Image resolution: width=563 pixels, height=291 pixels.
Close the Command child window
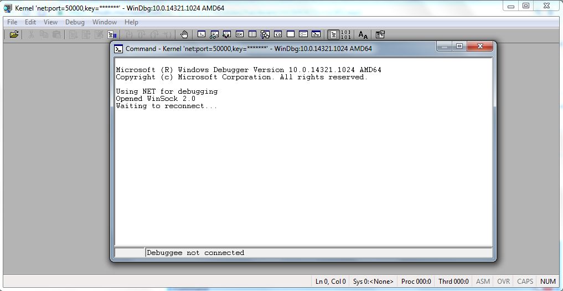click(x=480, y=47)
